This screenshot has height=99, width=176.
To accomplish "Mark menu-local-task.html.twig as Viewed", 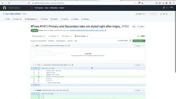I will pos(137,90).
